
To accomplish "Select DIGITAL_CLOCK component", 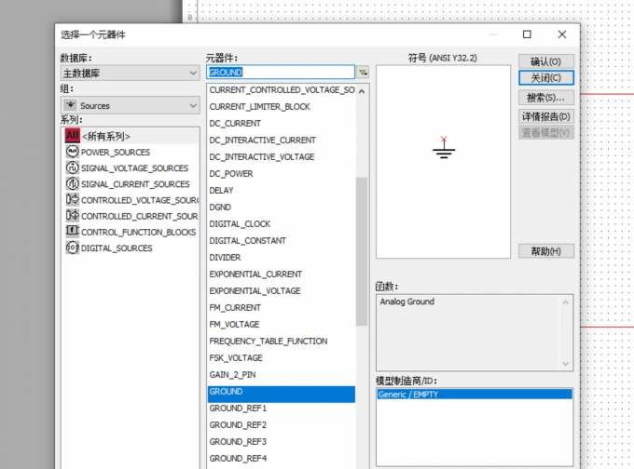I will [x=282, y=223].
